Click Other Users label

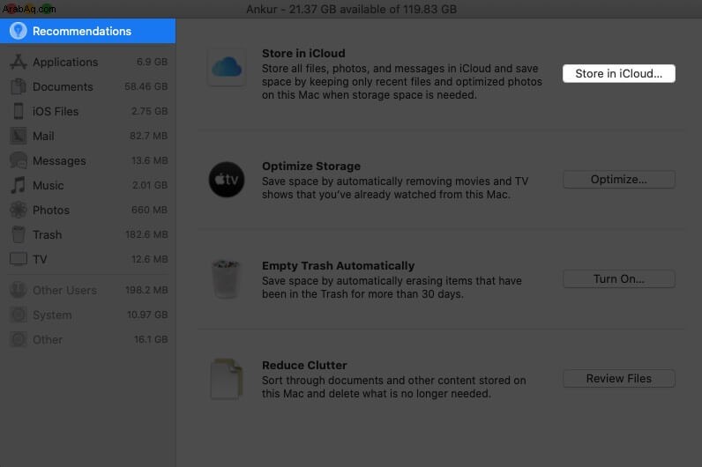64,290
